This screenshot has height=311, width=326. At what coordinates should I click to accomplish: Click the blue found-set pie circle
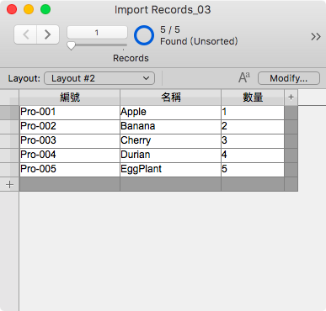(144, 35)
